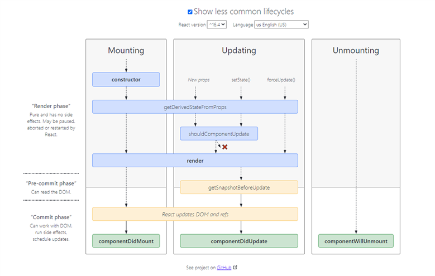Click the Can read the DOM text

pos(51,192)
